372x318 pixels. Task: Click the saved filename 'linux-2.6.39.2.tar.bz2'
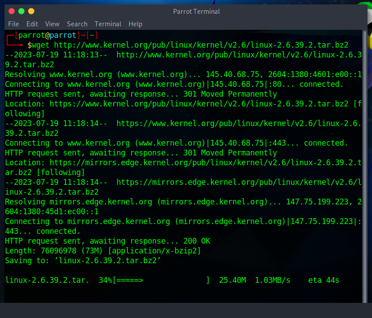click(x=110, y=261)
